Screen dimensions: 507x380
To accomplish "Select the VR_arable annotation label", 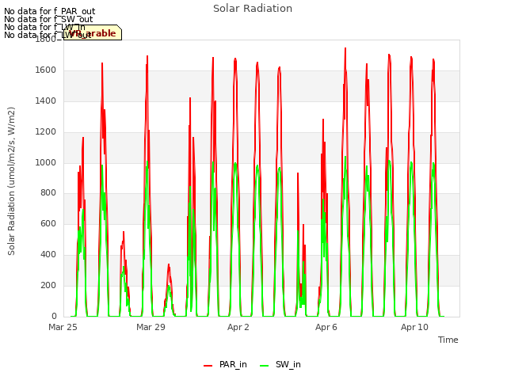I will click(93, 32).
